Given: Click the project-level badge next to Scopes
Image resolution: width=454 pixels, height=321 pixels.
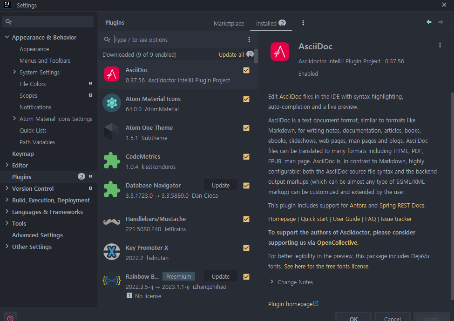Looking at the screenshot, I should coord(91,95).
